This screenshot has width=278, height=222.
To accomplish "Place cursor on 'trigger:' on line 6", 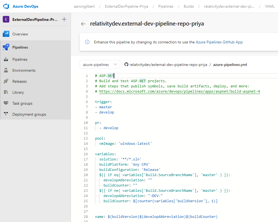I will 103,102.
